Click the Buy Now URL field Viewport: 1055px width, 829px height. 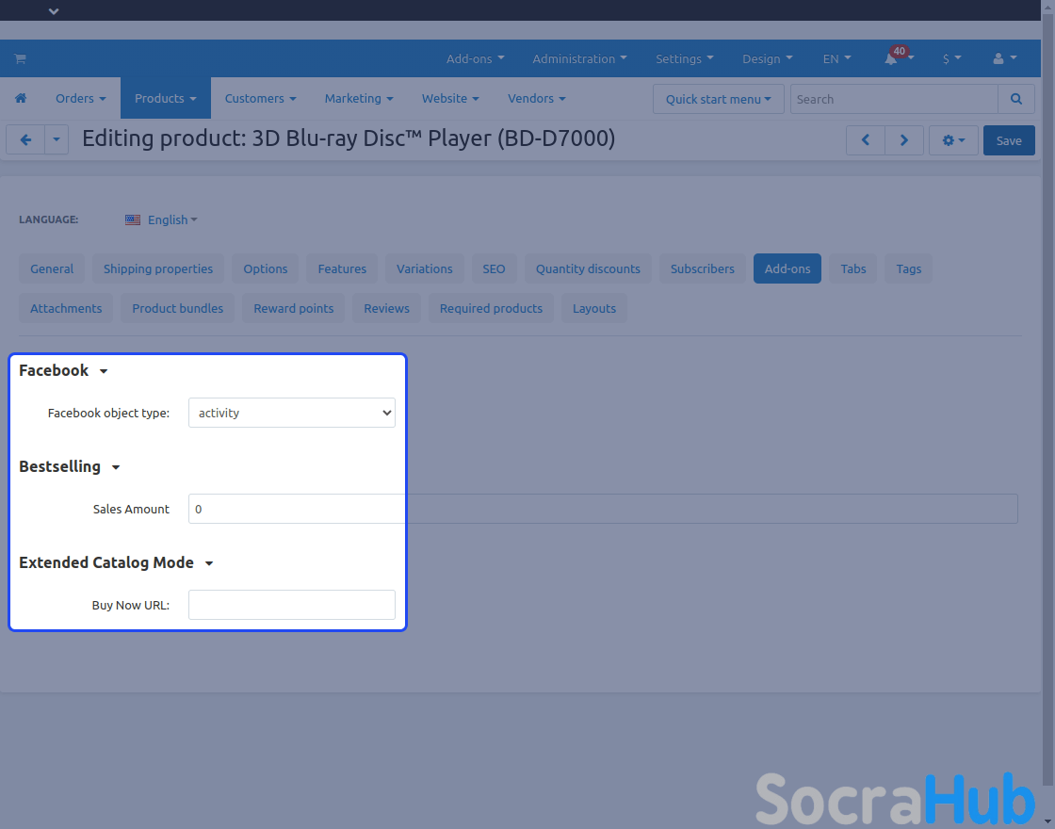(292, 605)
